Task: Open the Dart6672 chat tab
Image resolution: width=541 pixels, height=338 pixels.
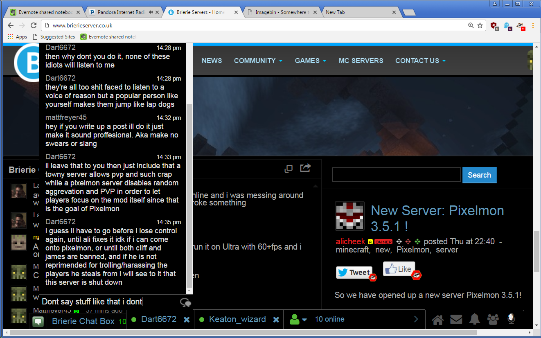Action: 159,319
